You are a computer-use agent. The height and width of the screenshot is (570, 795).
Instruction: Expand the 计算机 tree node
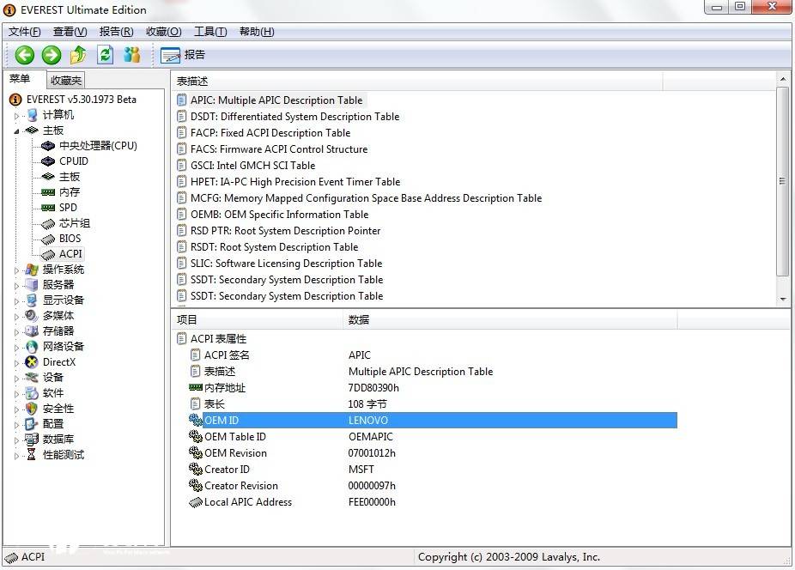(x=16, y=116)
